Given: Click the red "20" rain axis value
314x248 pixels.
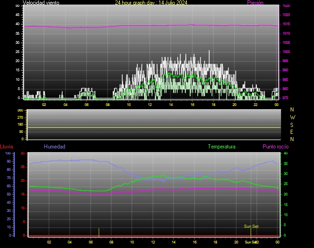Looking at the screenshot, I should [22, 181].
